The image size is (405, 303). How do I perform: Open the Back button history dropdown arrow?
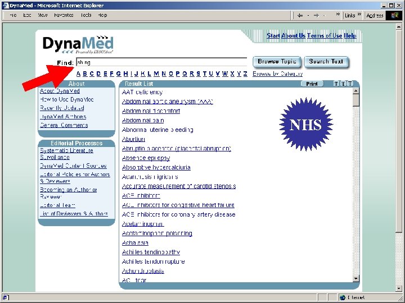pos(308,16)
